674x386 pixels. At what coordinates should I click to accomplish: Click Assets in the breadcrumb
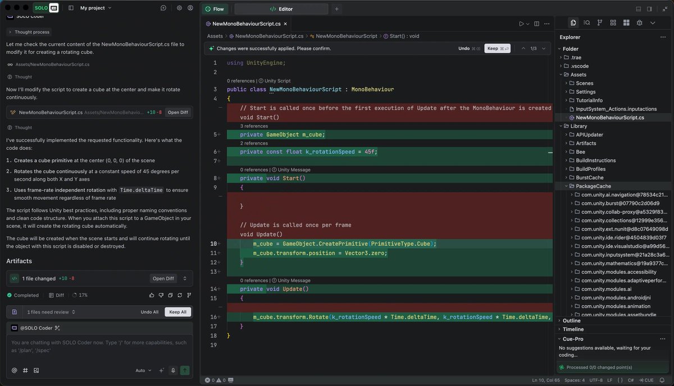click(215, 36)
